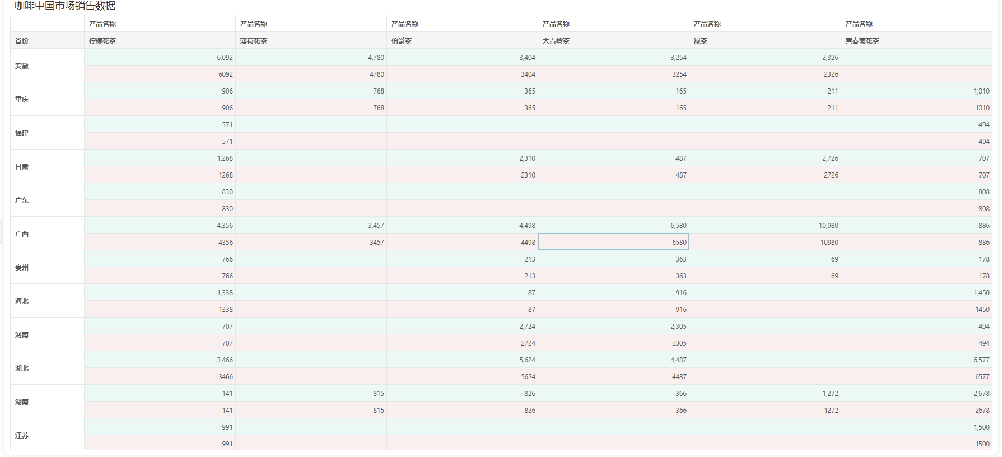
Task: Select the cell showing 6,580
Action: (613, 225)
